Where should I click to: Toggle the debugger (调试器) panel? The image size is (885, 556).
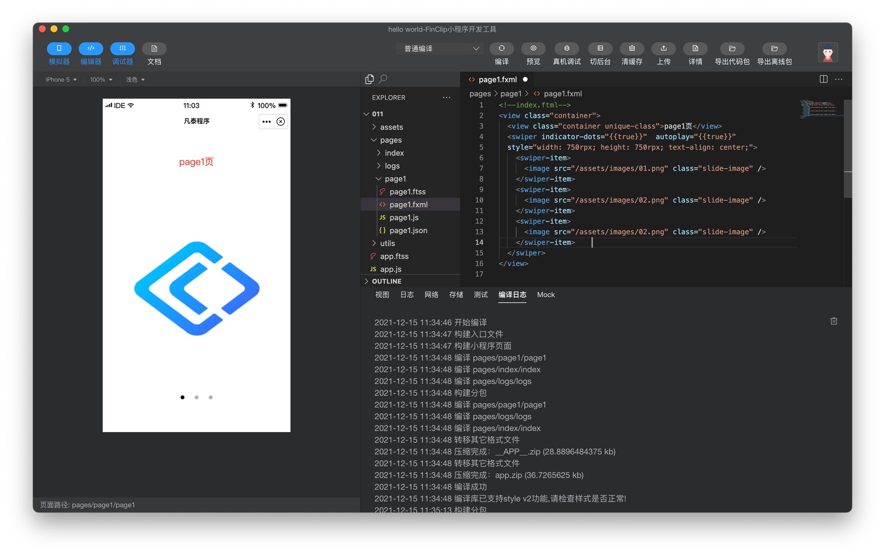(123, 48)
